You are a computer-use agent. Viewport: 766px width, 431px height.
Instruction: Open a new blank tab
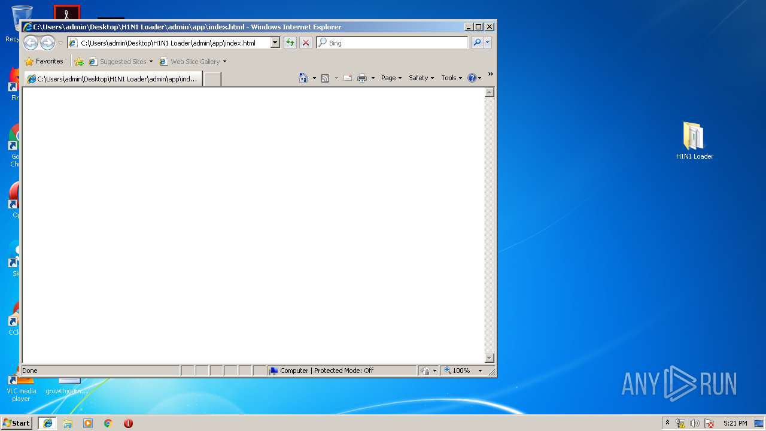[x=212, y=79]
